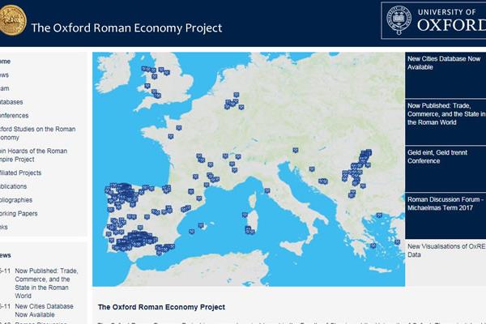Select Roman Discussion Forum Michaelmas Term tab
This screenshot has height=324, width=486.
[x=446, y=215]
